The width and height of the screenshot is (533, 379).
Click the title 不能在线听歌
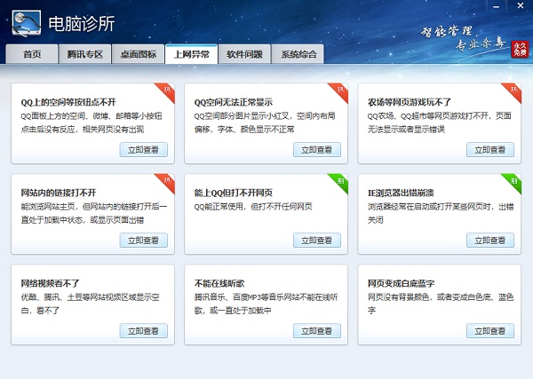[219, 283]
